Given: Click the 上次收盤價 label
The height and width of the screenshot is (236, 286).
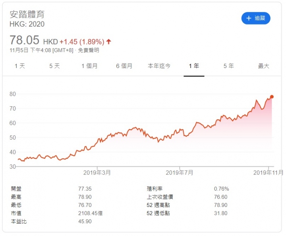Looking at the screenshot, I should (x=160, y=197).
